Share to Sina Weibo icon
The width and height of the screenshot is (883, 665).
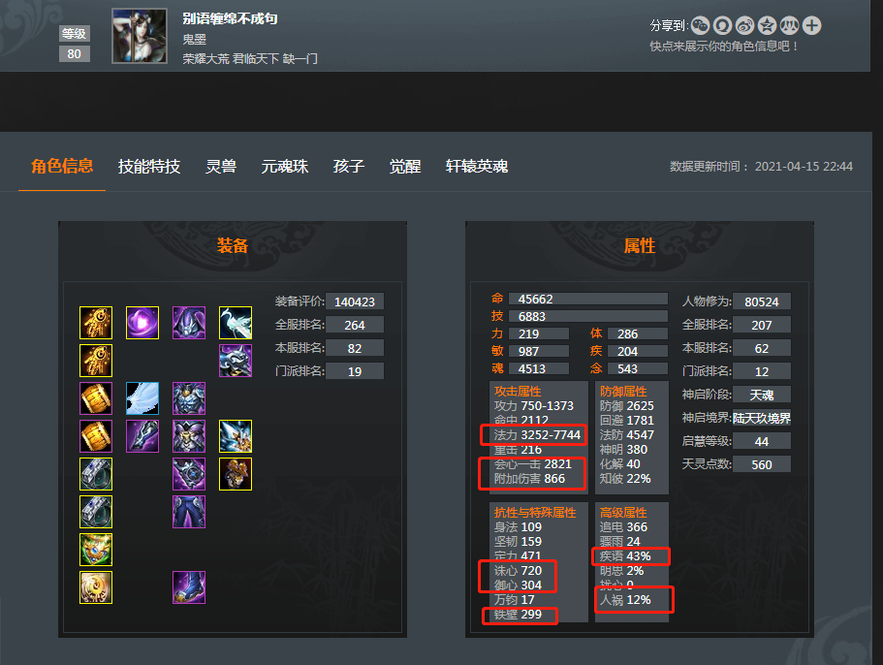pyautogui.click(x=744, y=25)
